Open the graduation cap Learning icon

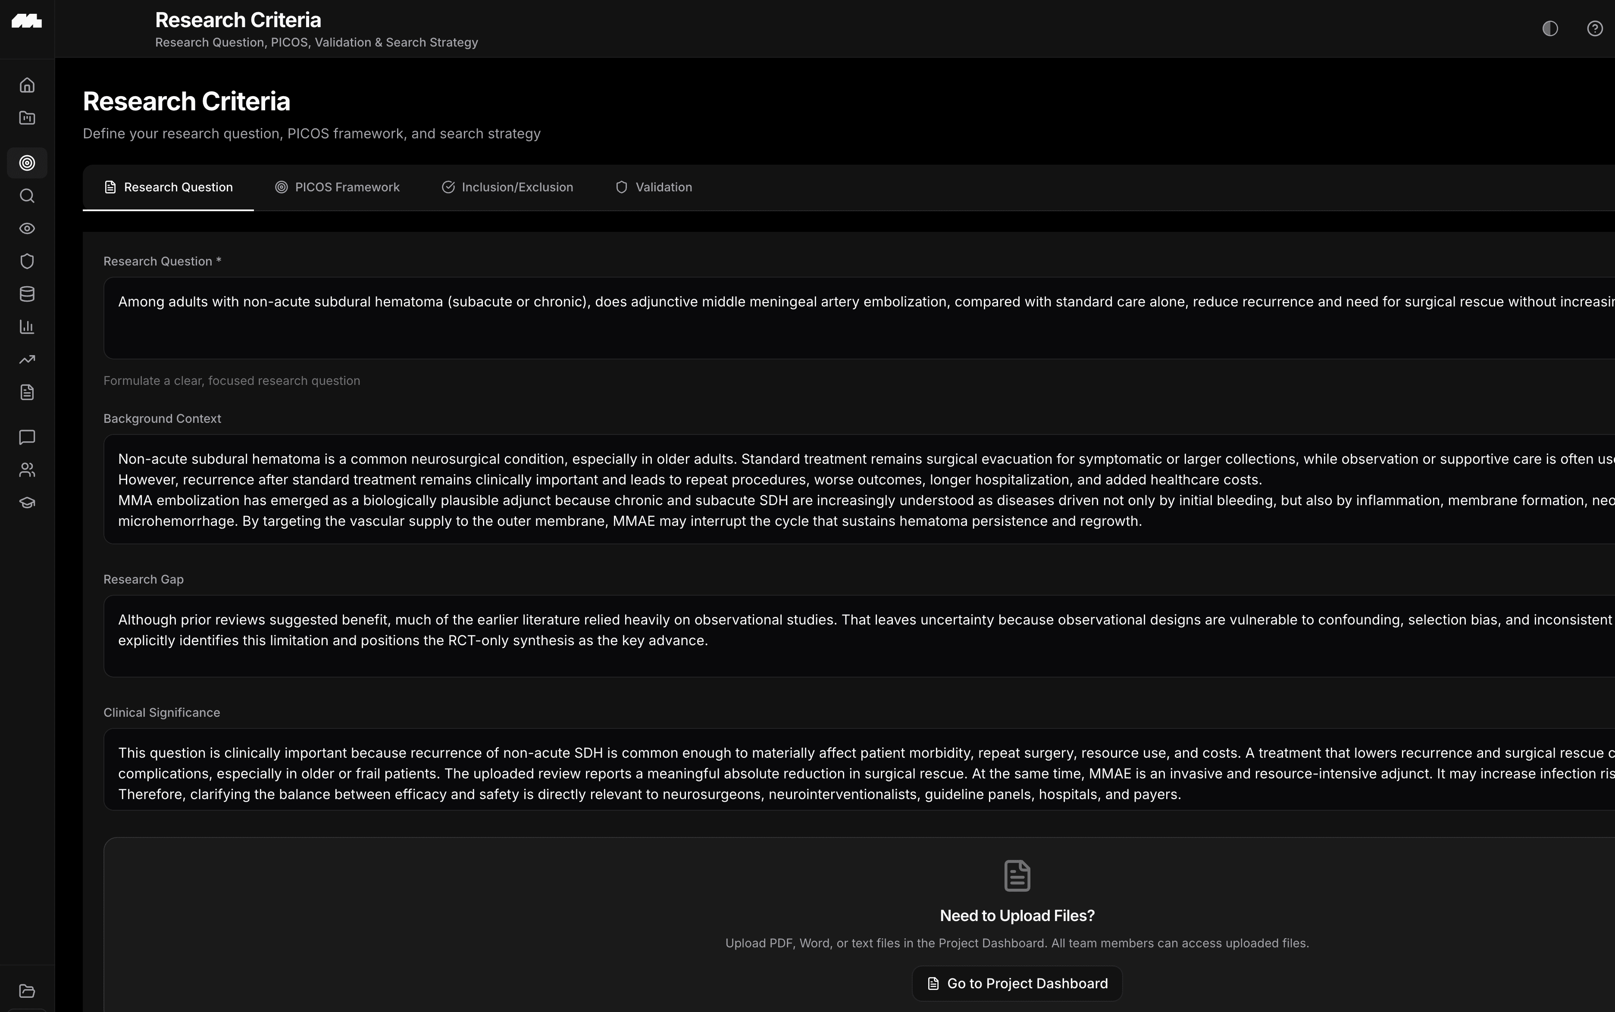point(27,502)
